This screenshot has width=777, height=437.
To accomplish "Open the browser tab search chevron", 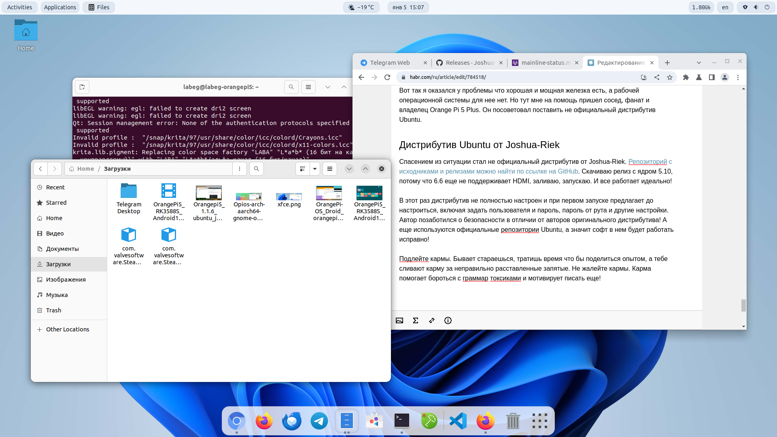I will (x=699, y=62).
